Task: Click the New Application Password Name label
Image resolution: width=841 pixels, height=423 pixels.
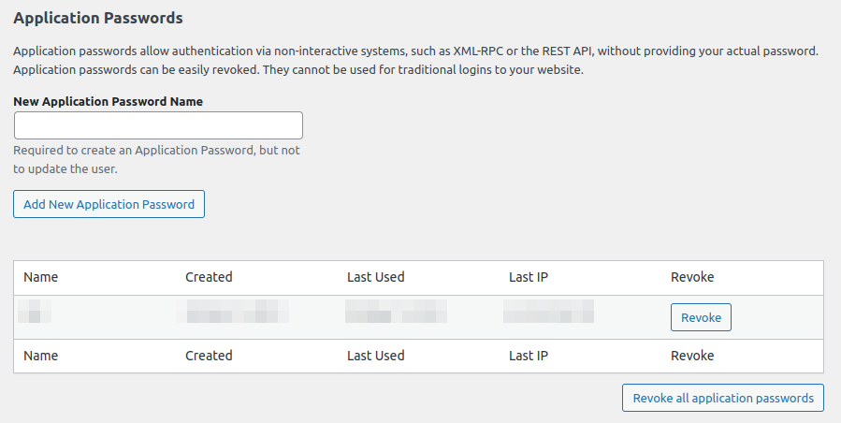Action: tap(108, 101)
